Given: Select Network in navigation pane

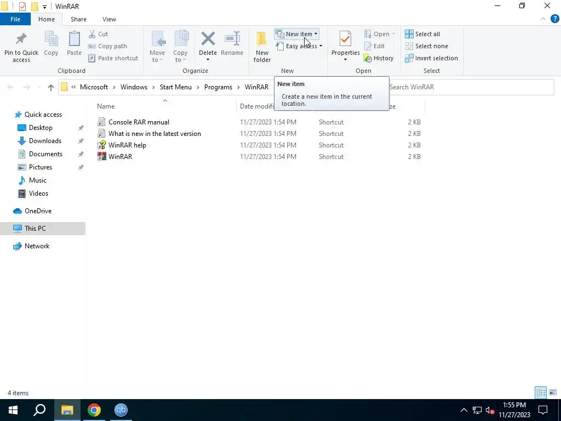Looking at the screenshot, I should [37, 246].
